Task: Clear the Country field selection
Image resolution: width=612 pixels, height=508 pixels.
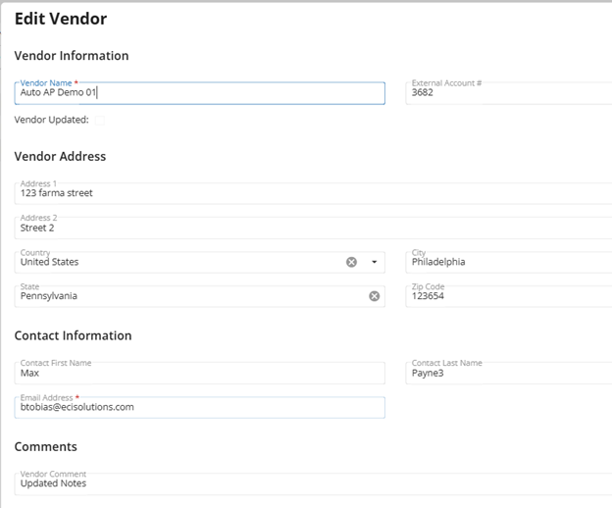Action: pyautogui.click(x=351, y=262)
